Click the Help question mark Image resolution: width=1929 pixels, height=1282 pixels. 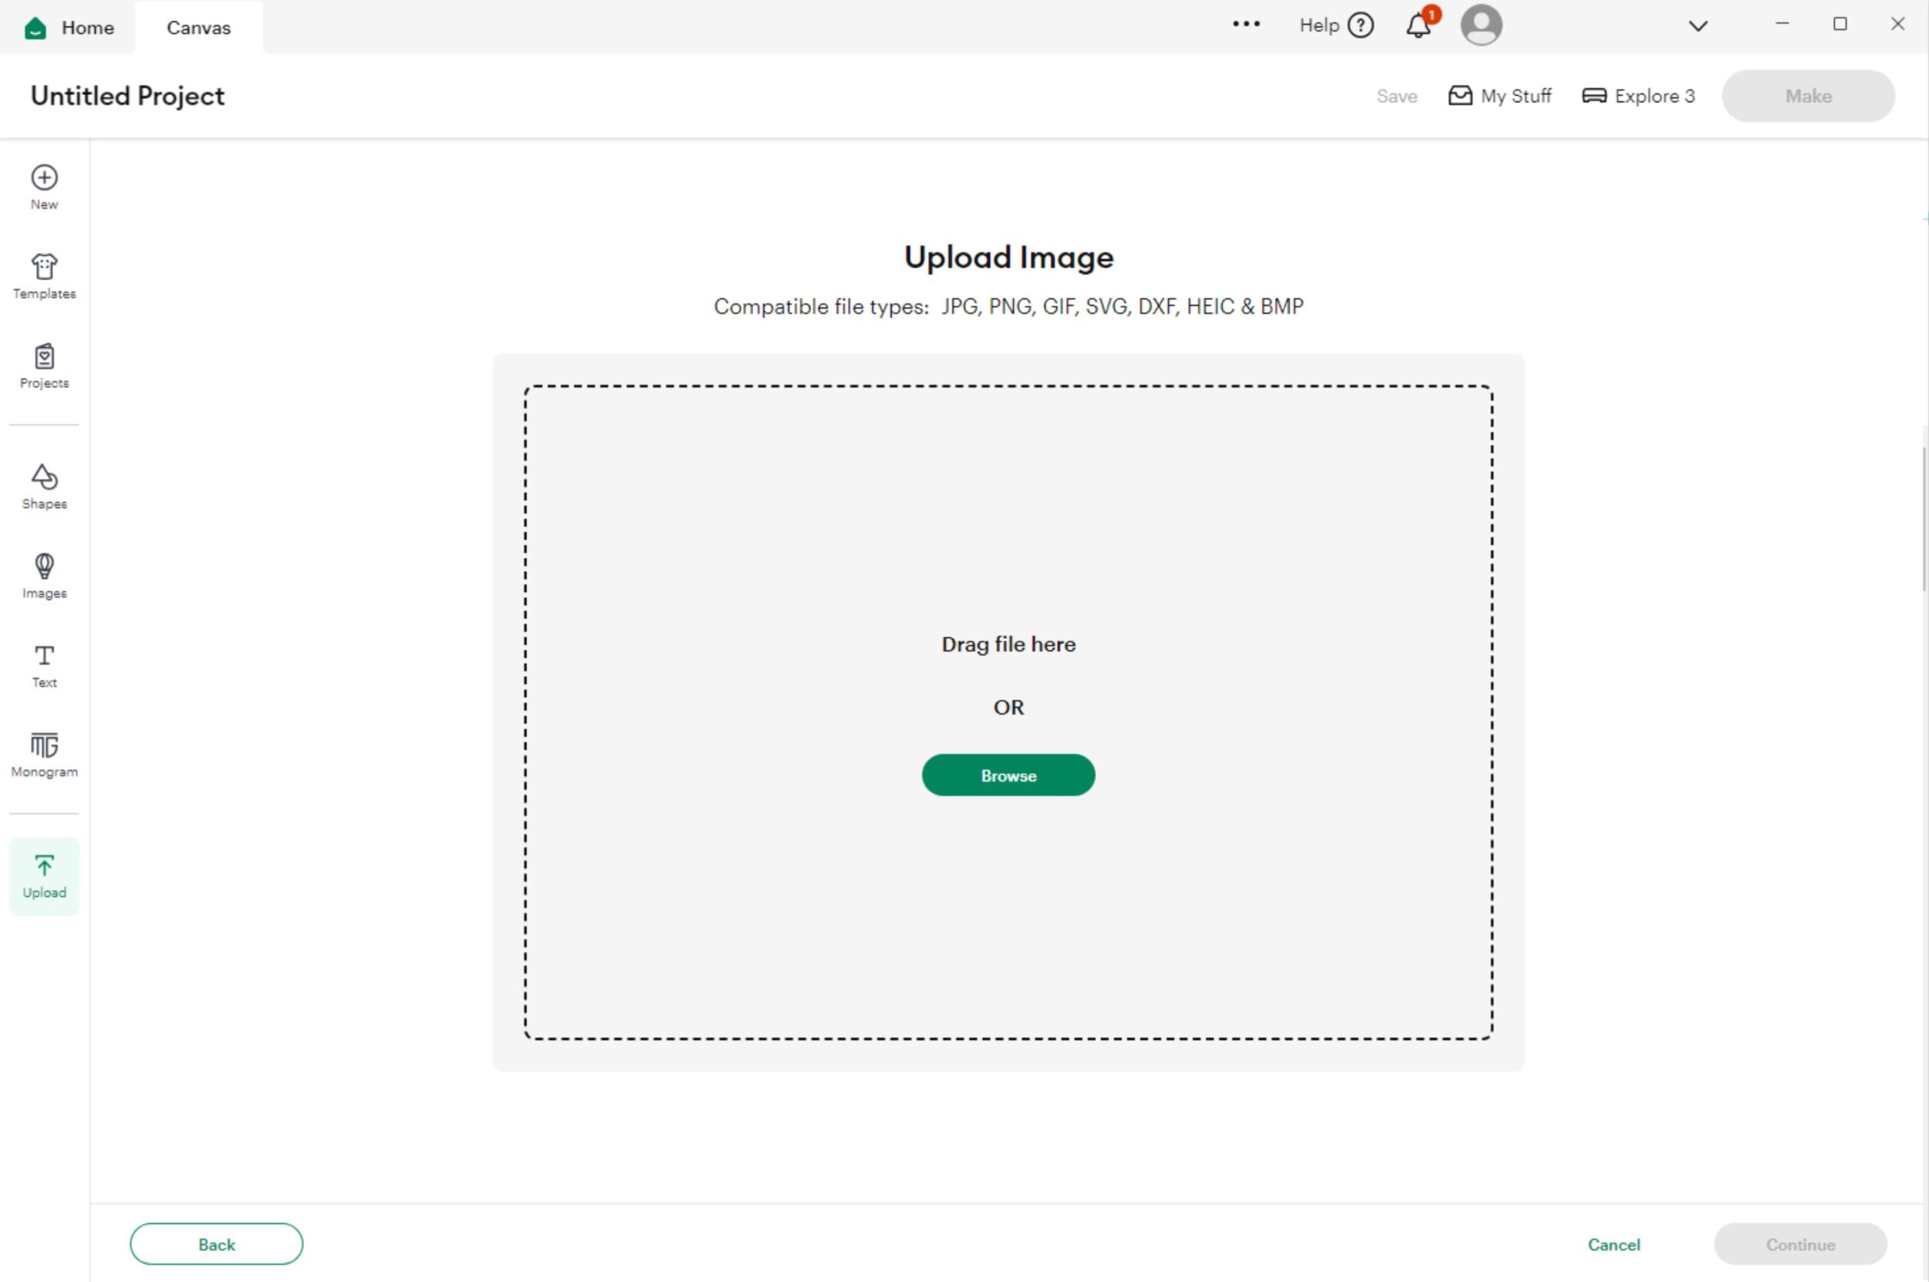pyautogui.click(x=1360, y=25)
